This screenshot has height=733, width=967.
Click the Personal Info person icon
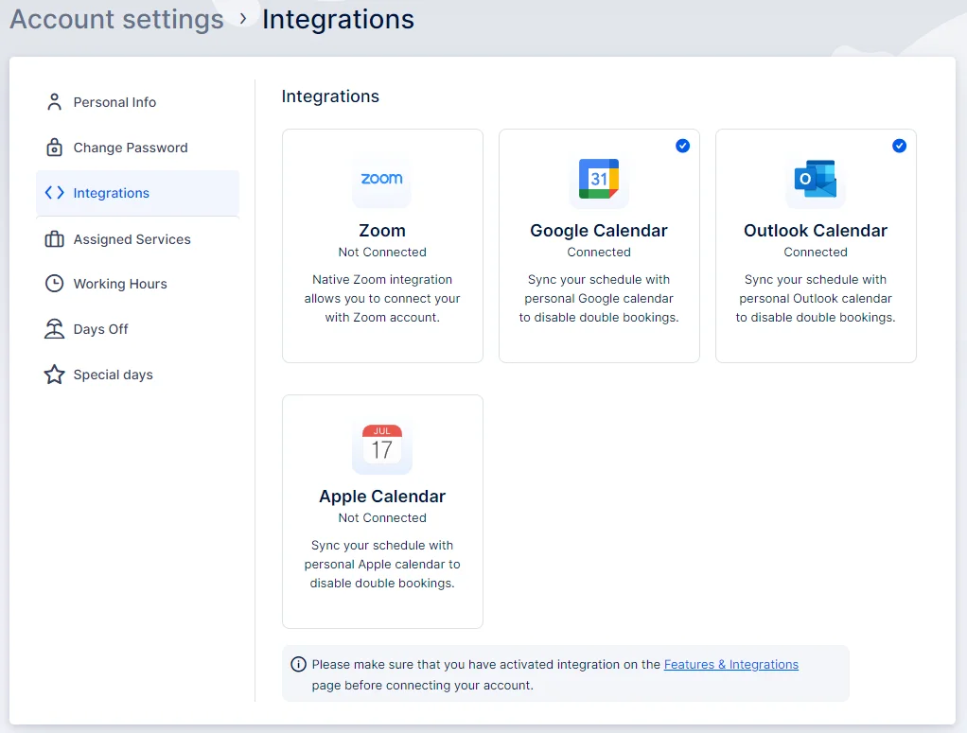(54, 102)
